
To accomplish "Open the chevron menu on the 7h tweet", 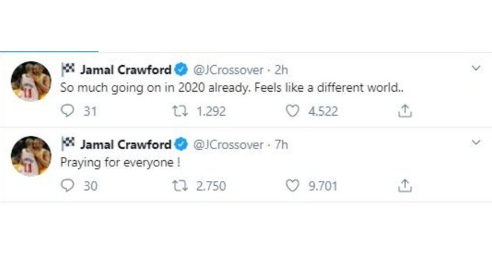I will [x=476, y=143].
